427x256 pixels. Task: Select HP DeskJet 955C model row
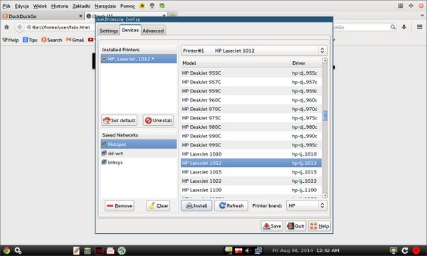251,73
